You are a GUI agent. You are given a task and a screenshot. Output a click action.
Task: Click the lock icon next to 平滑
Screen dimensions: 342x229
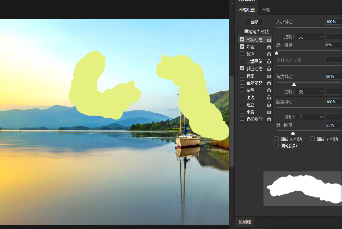coord(269,112)
